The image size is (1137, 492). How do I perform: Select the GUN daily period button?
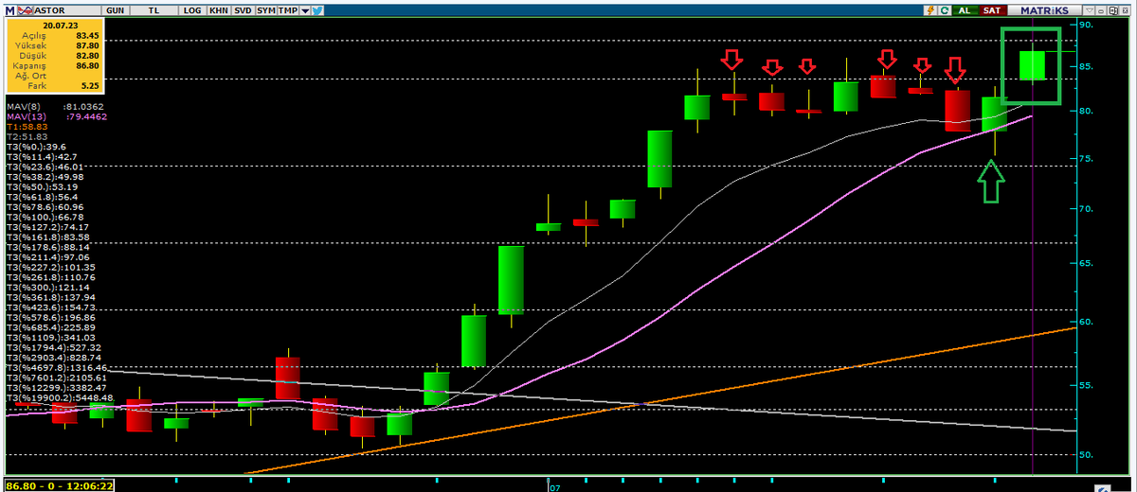click(x=116, y=9)
